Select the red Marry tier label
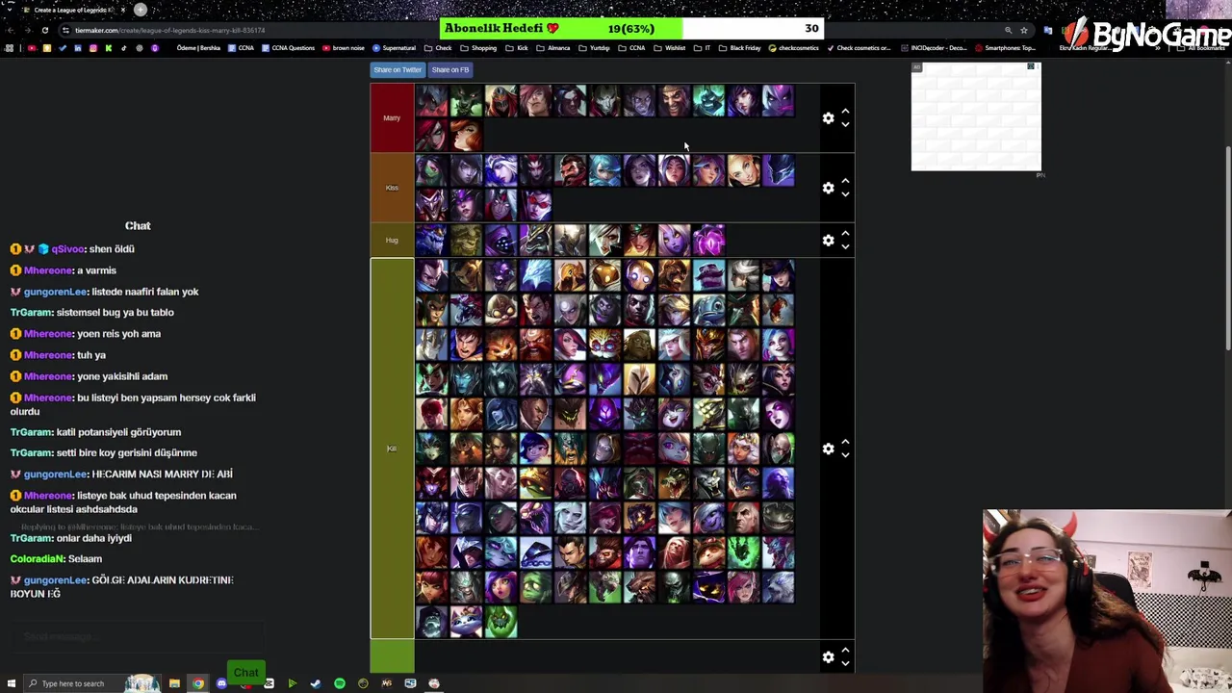 point(392,118)
